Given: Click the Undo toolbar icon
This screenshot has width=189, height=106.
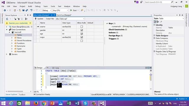Looking at the screenshot, I should (x=31, y=10).
